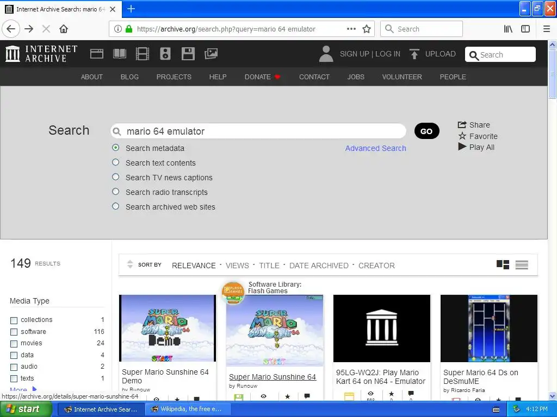Open the Images media icon
Screen dimensions: 557x417
point(211,54)
